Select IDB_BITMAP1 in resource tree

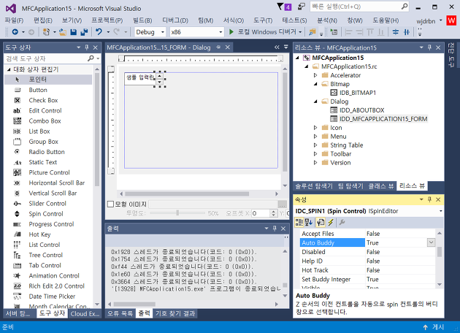358,93
